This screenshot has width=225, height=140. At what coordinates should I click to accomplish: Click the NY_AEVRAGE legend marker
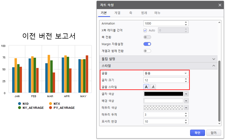point(19,108)
